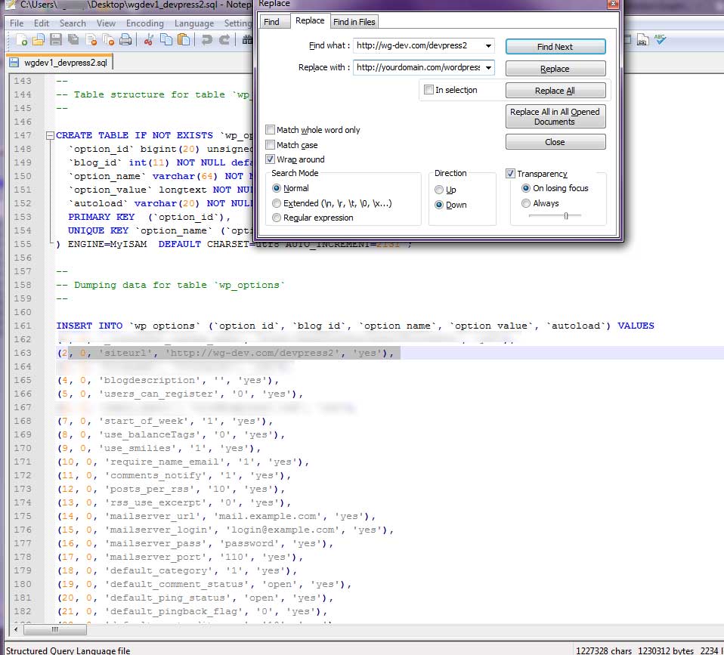The width and height of the screenshot is (724, 655).
Task: Click the save-state icon on the wgdev1_devpress2.sql tab
Action: (14, 63)
